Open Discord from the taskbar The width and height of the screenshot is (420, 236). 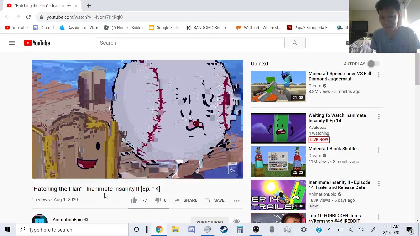(191, 230)
